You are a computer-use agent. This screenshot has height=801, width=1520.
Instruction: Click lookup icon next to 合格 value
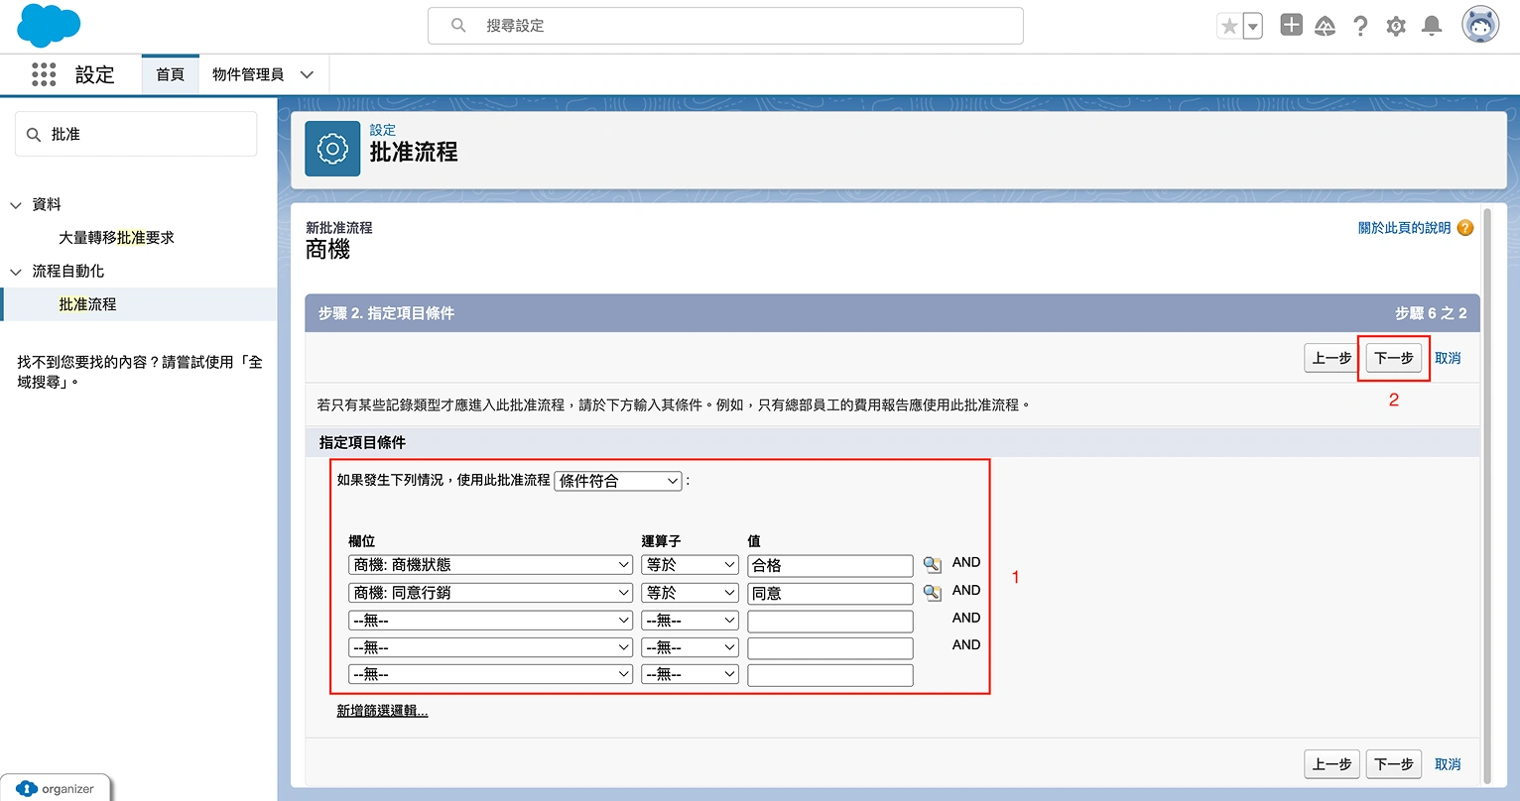[932, 565]
